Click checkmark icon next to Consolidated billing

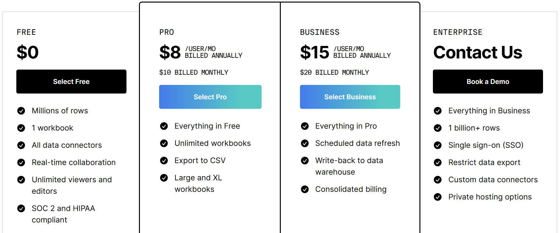(305, 189)
